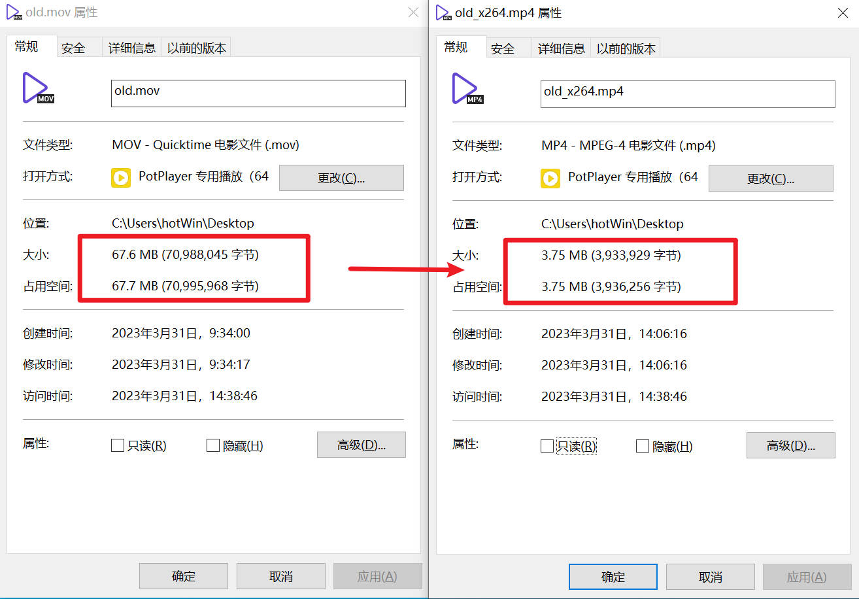
Task: Click 确定 in the old_x264.mp4 dialog
Action: (613, 577)
